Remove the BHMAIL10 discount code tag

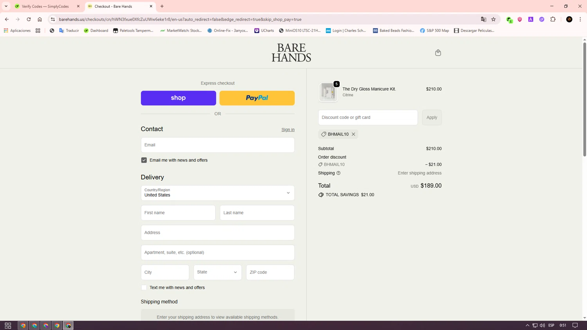tap(353, 134)
